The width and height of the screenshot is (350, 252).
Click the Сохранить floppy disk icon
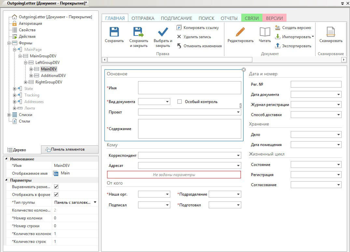(x=114, y=32)
